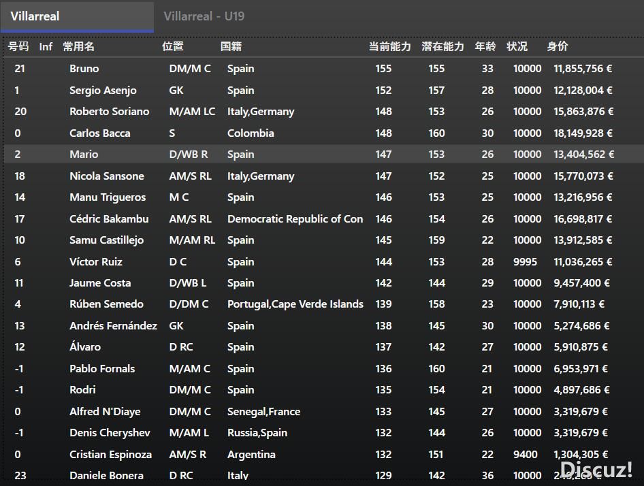Click Nicola Sansone's value 15,770,073 €

[x=583, y=176]
